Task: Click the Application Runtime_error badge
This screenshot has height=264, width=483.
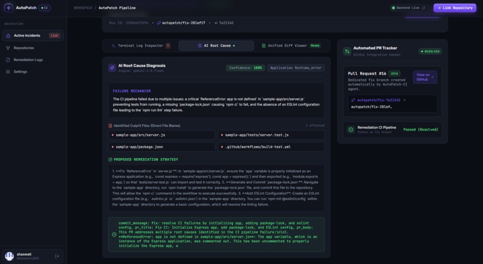Action: [295, 68]
